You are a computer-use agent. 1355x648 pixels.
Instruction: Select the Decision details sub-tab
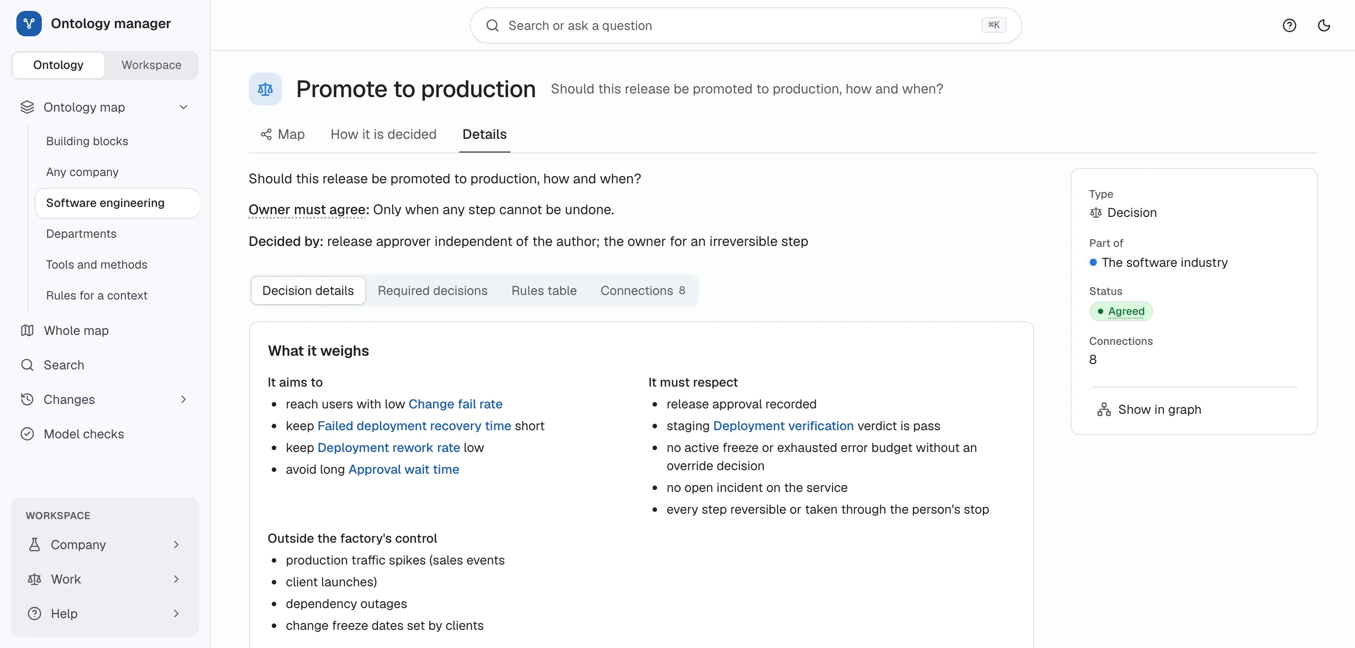(308, 290)
